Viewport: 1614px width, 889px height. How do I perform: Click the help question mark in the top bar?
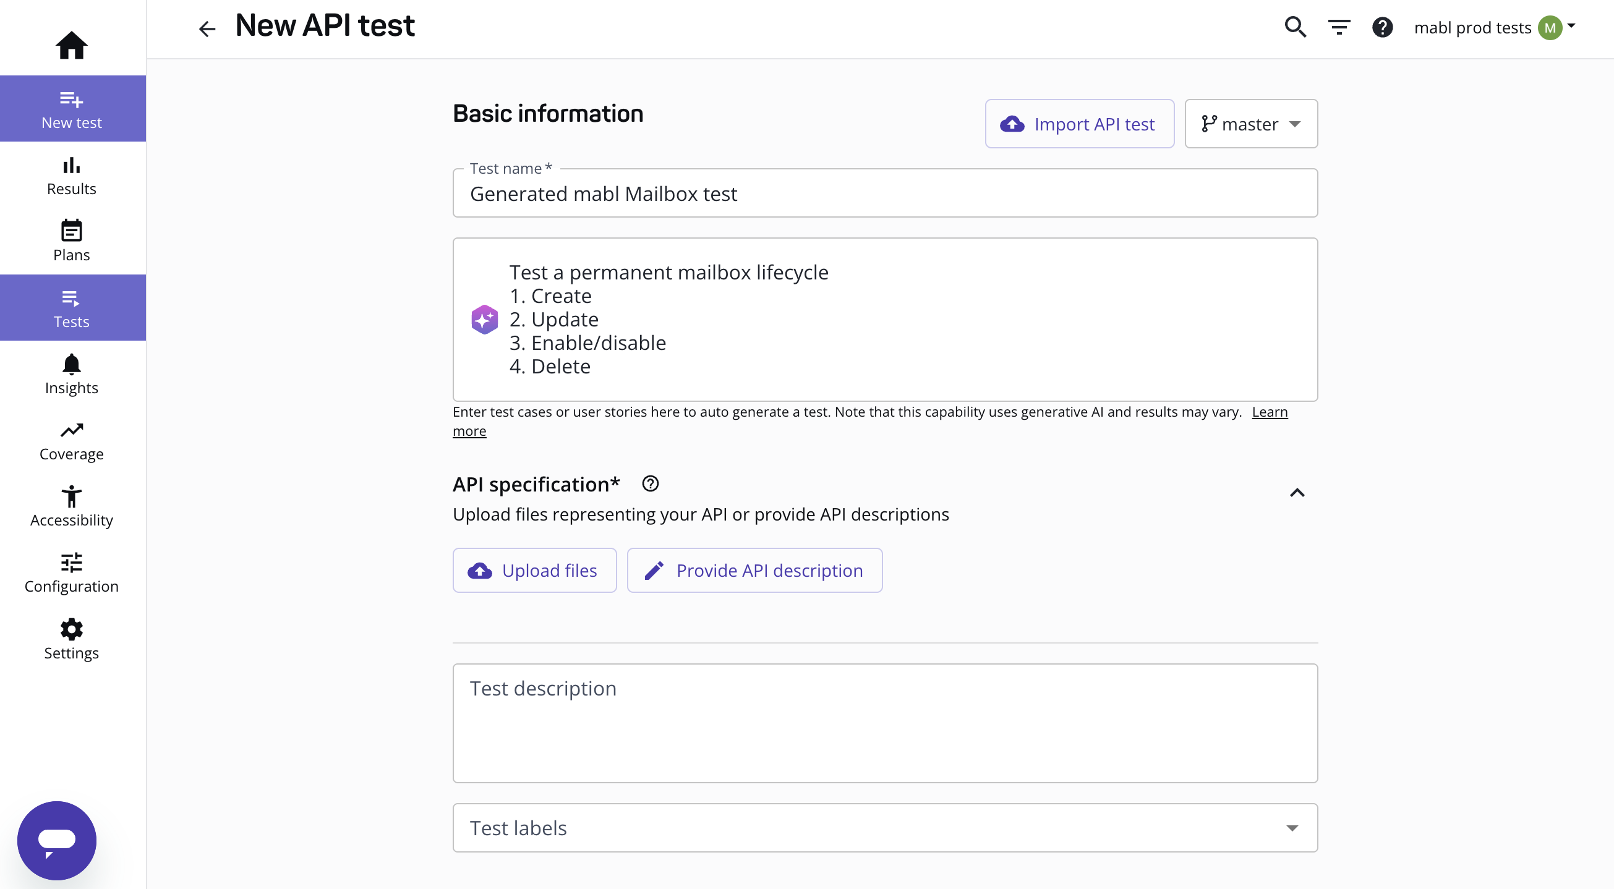(1382, 28)
